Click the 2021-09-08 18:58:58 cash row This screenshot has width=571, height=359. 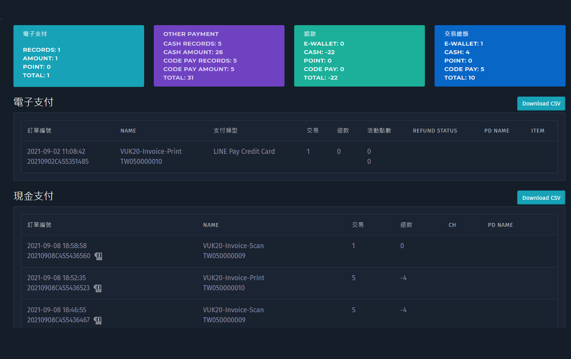(57, 246)
